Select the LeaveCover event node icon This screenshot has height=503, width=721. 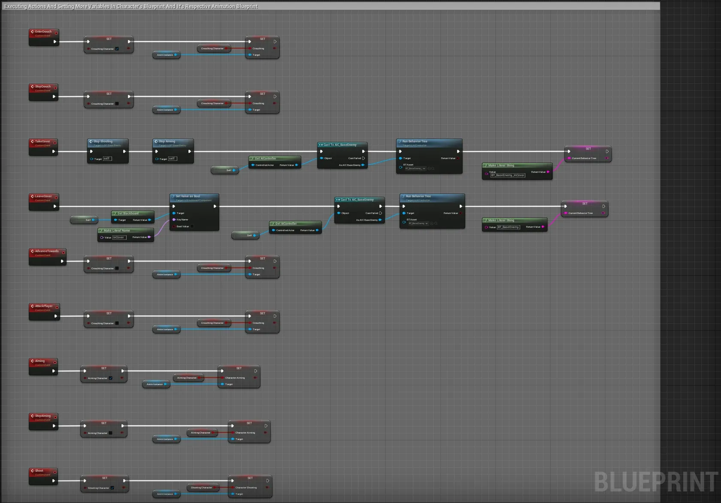point(33,196)
